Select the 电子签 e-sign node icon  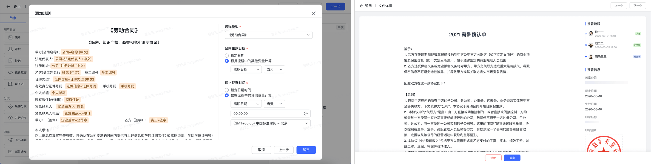tap(10, 84)
